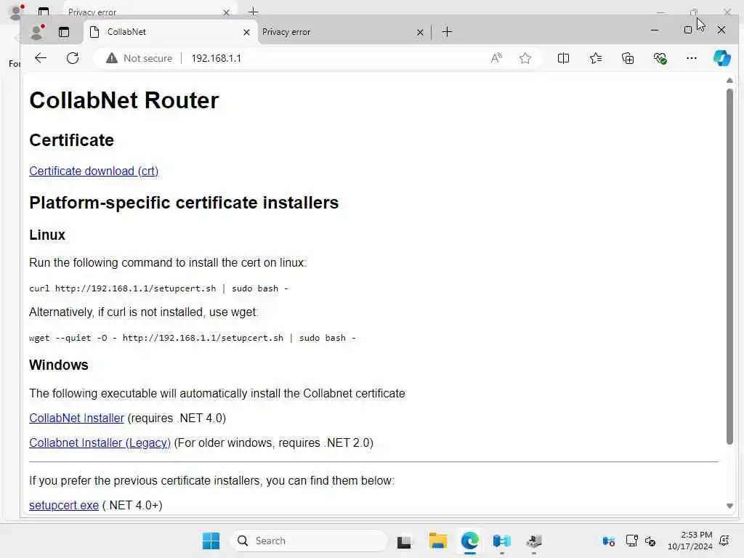Minimize the front Edge window
This screenshot has height=558, width=744.
coord(655,30)
